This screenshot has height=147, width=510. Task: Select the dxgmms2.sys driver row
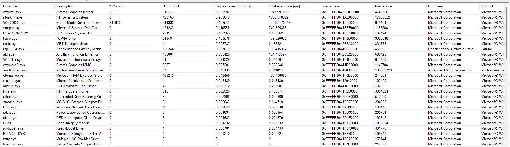[x=253, y=65]
